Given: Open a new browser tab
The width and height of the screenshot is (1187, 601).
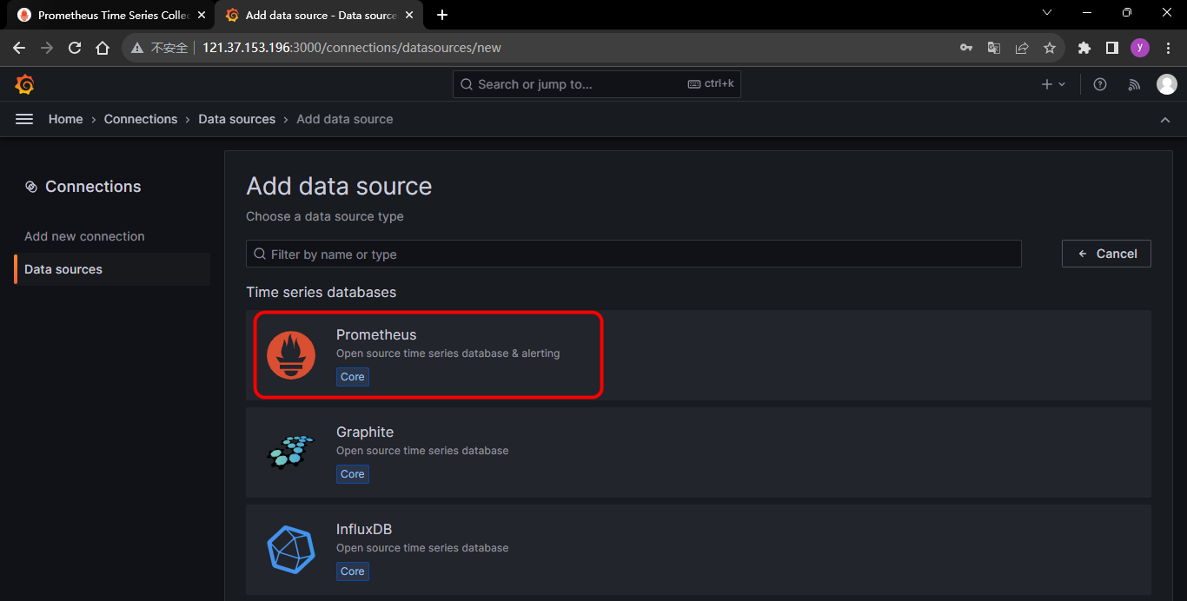Looking at the screenshot, I should [442, 15].
